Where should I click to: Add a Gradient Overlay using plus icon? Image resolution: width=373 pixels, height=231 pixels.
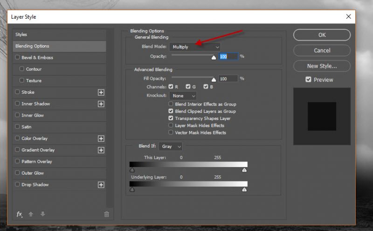(x=101, y=150)
